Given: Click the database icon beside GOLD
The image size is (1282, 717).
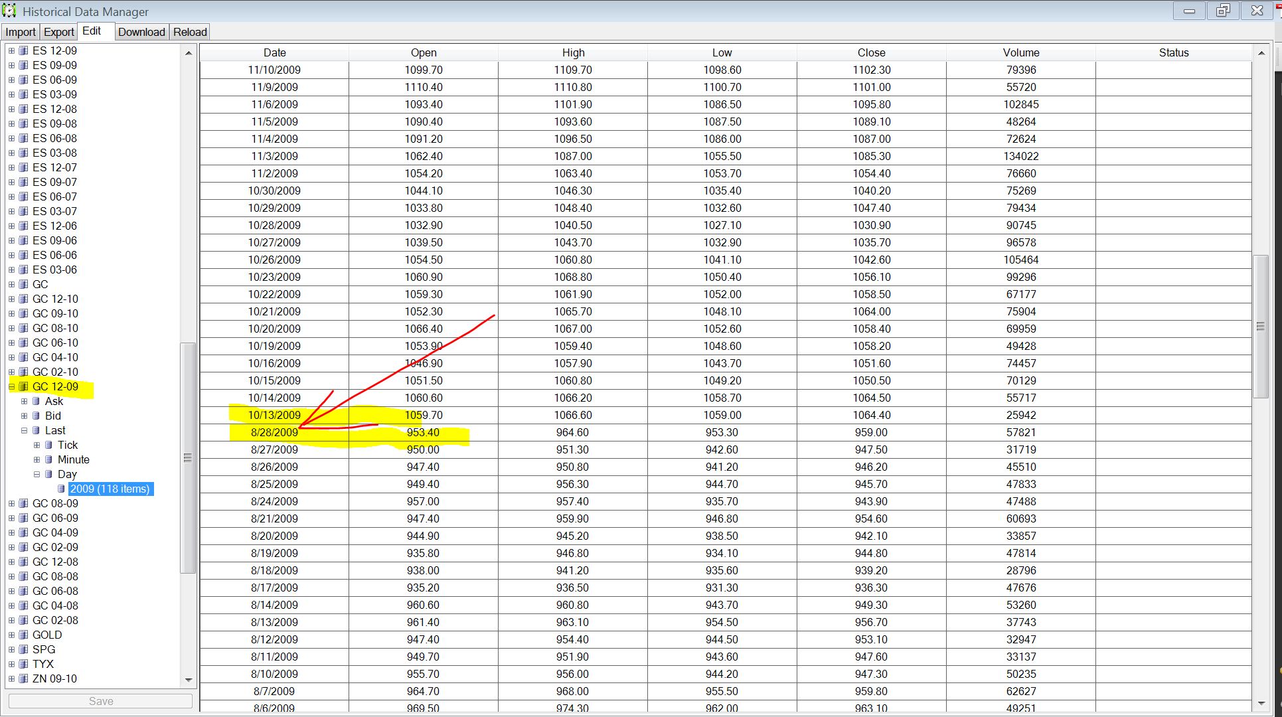Looking at the screenshot, I should pyautogui.click(x=23, y=635).
